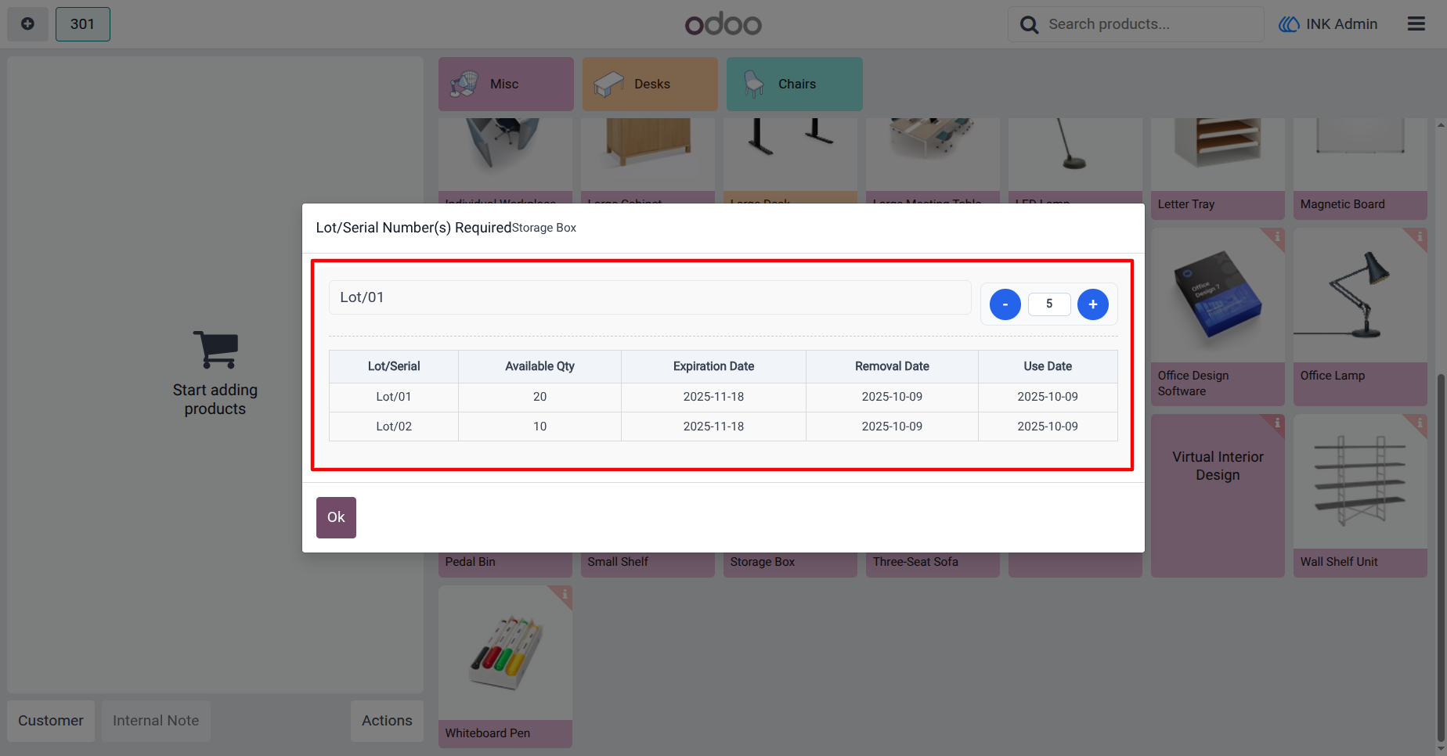
Task: Click the Ok button in dialog
Action: (336, 517)
